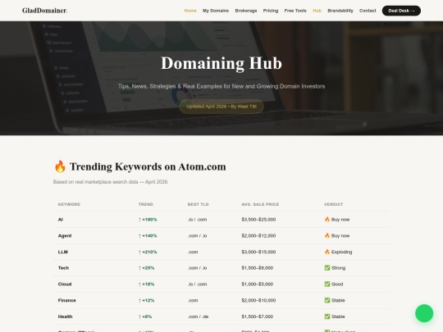Screen dimensions: 443x332
Task: Select the Tech keyword cell
Action: click(63, 268)
